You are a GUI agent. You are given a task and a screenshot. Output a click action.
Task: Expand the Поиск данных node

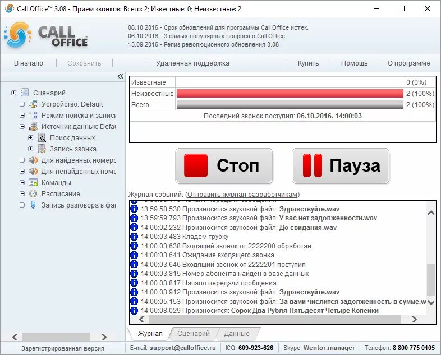click(30, 137)
